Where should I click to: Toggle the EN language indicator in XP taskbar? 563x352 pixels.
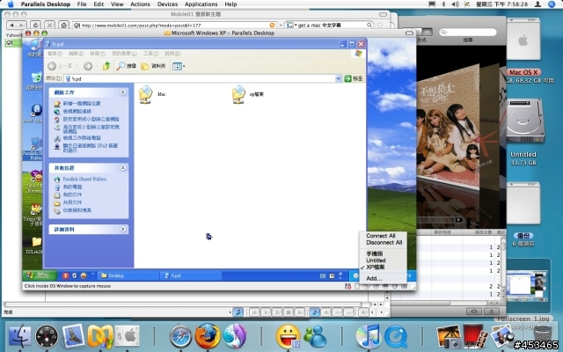tap(323, 275)
